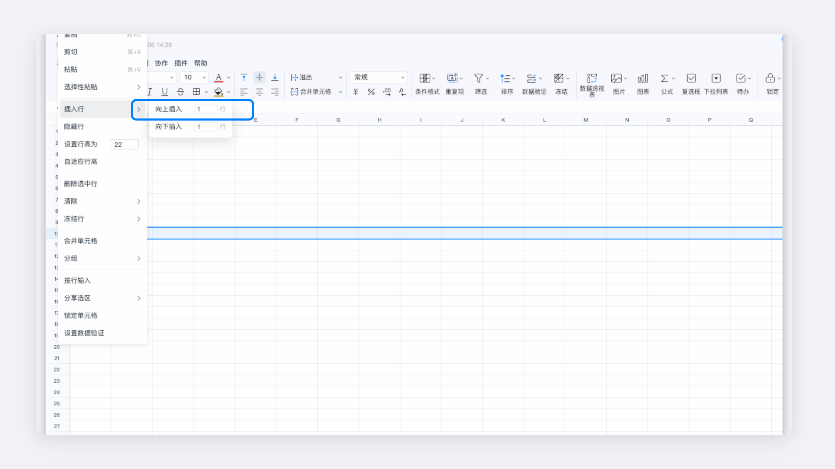Toggle italic text formatting
Image resolution: width=835 pixels, height=469 pixels.
(150, 92)
